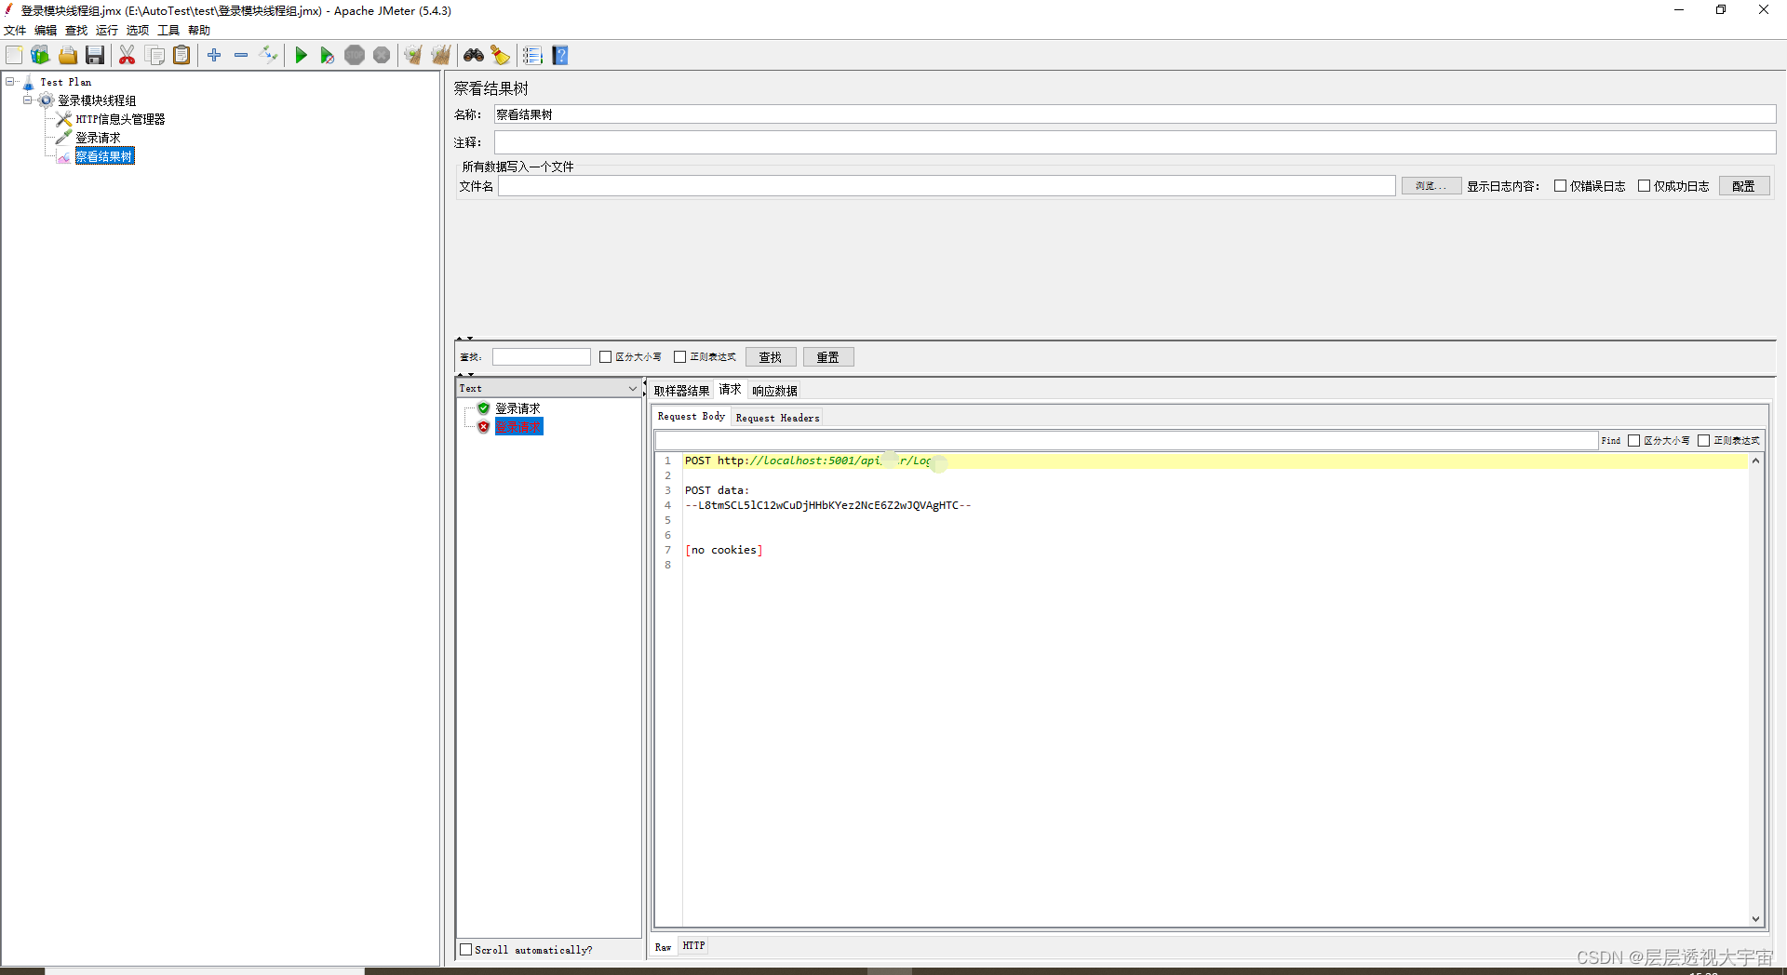The height and width of the screenshot is (975, 1787).
Task: Click the Find input in request pane
Action: coord(1126,441)
